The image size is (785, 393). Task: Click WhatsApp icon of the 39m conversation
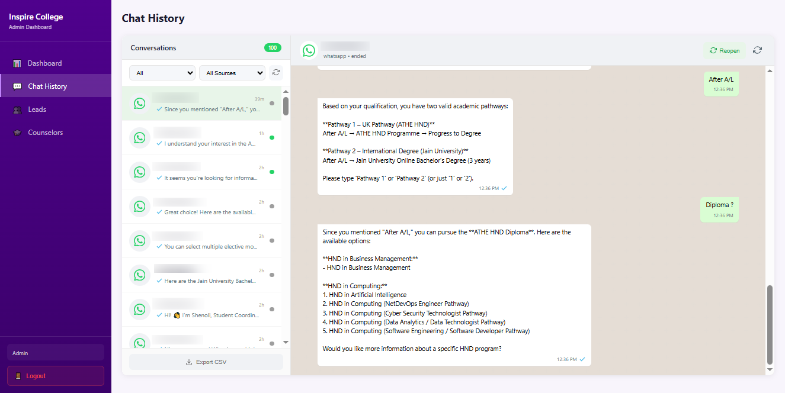(140, 104)
